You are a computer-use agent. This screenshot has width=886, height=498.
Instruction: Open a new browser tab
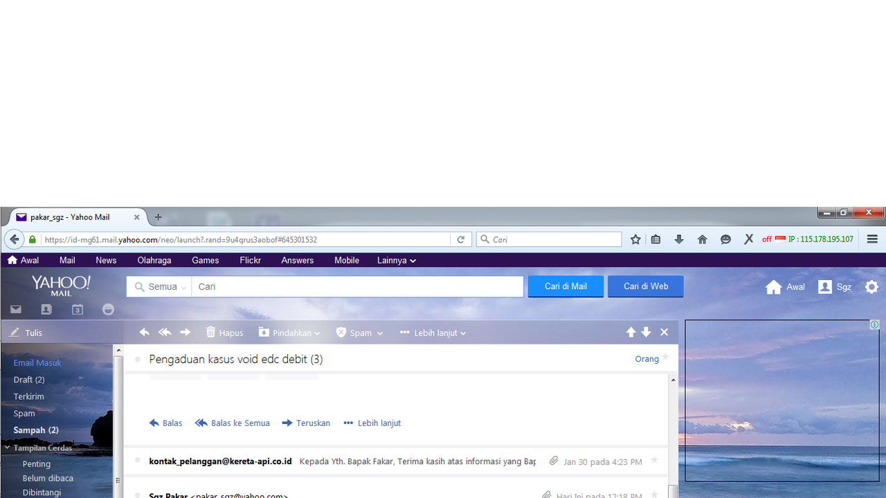coord(158,217)
